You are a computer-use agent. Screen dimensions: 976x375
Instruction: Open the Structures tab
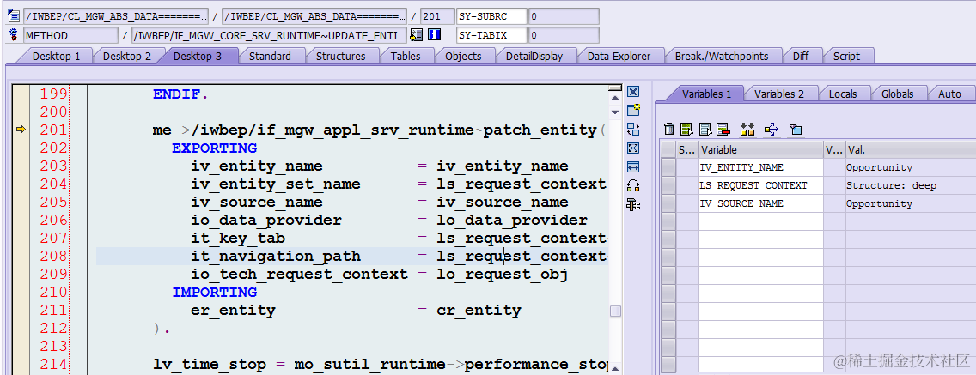(340, 56)
